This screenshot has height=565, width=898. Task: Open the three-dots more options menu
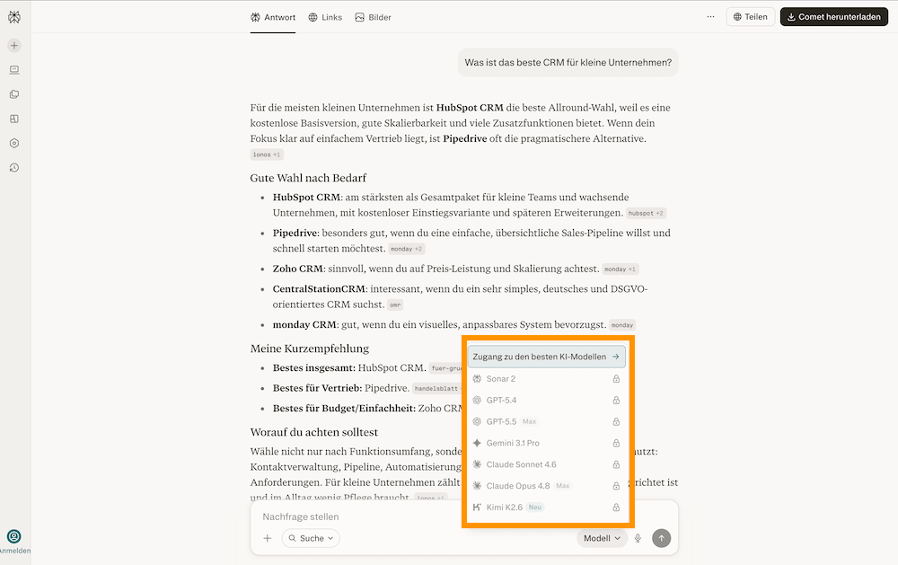point(710,16)
